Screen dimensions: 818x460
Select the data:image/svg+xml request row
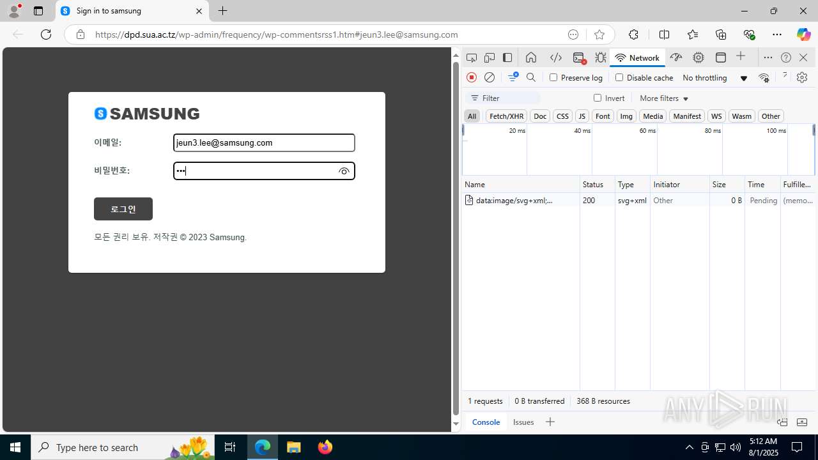[638, 201]
